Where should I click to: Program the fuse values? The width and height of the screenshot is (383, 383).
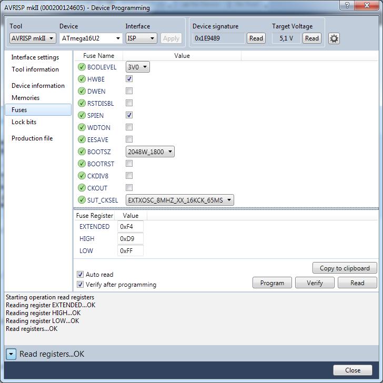click(272, 283)
